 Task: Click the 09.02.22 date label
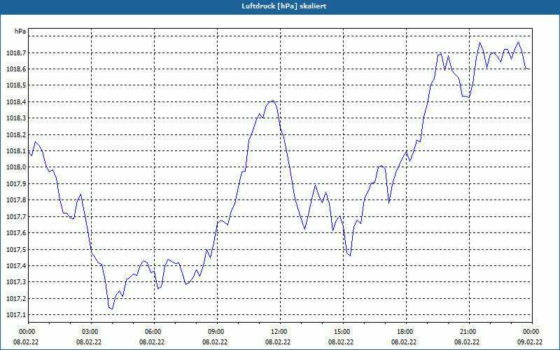pyautogui.click(x=530, y=342)
